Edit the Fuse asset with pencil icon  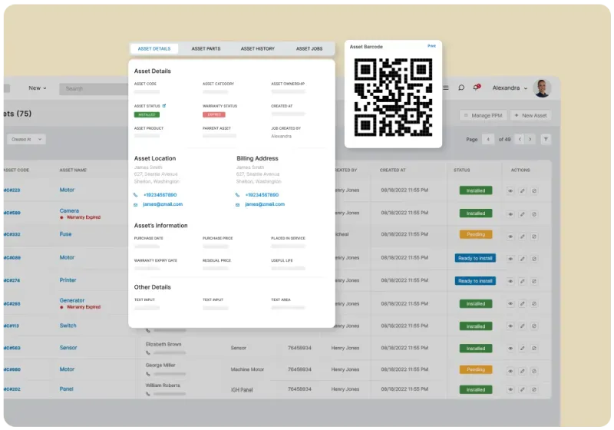tap(522, 237)
